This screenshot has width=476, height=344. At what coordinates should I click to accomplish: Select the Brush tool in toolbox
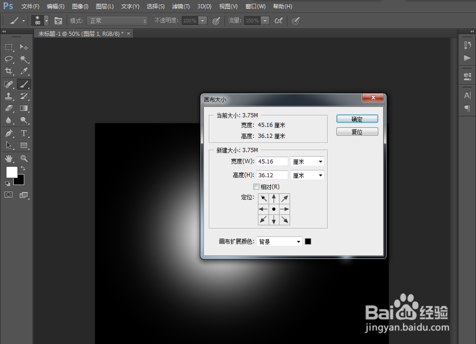coord(24,84)
